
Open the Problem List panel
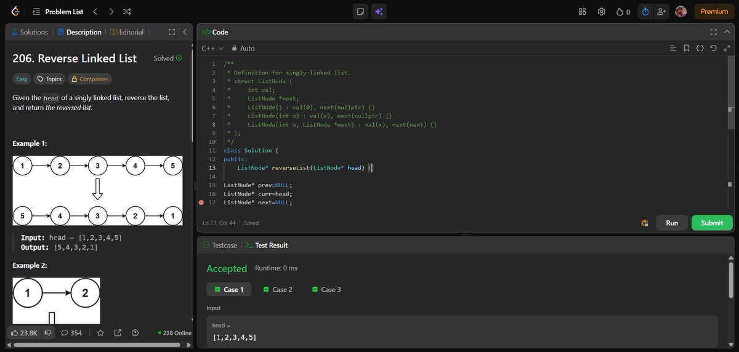click(58, 12)
